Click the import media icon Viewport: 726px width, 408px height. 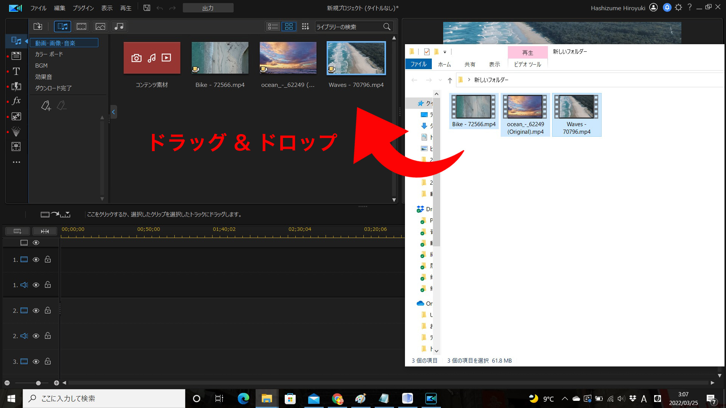click(38, 26)
